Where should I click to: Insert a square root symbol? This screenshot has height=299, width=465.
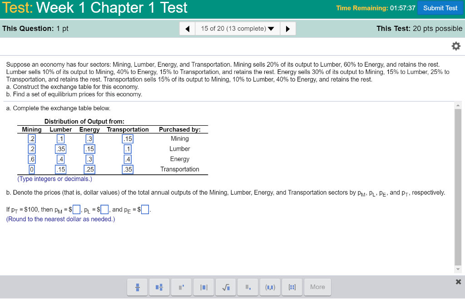point(226,287)
